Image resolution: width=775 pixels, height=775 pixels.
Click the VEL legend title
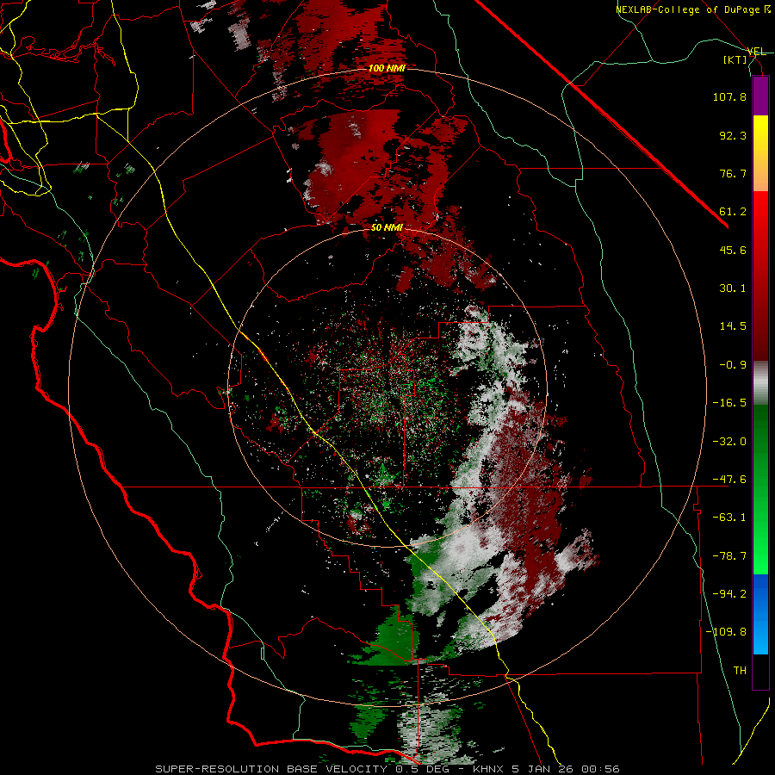click(x=757, y=52)
